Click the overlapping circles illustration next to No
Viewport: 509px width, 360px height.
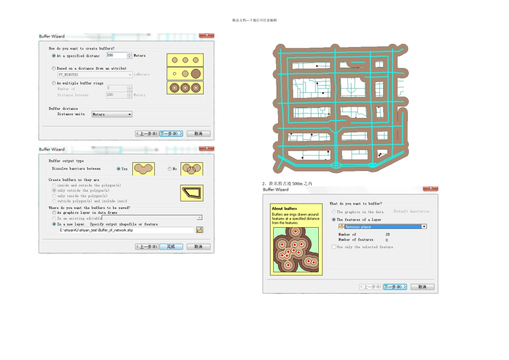192,169
